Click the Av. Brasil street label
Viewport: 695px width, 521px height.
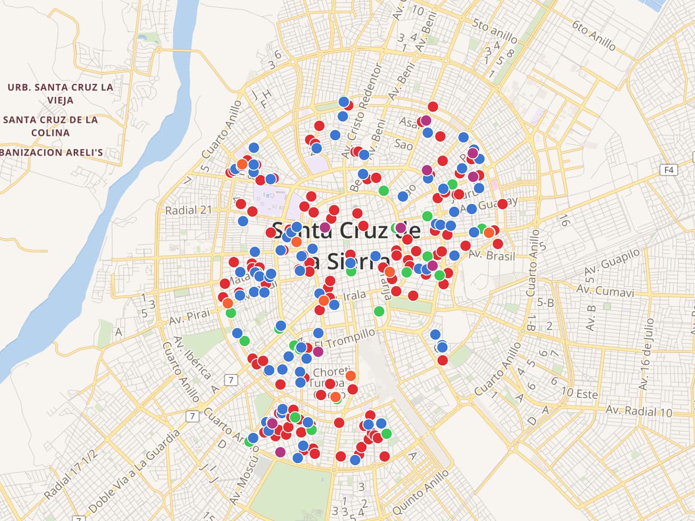point(492,255)
